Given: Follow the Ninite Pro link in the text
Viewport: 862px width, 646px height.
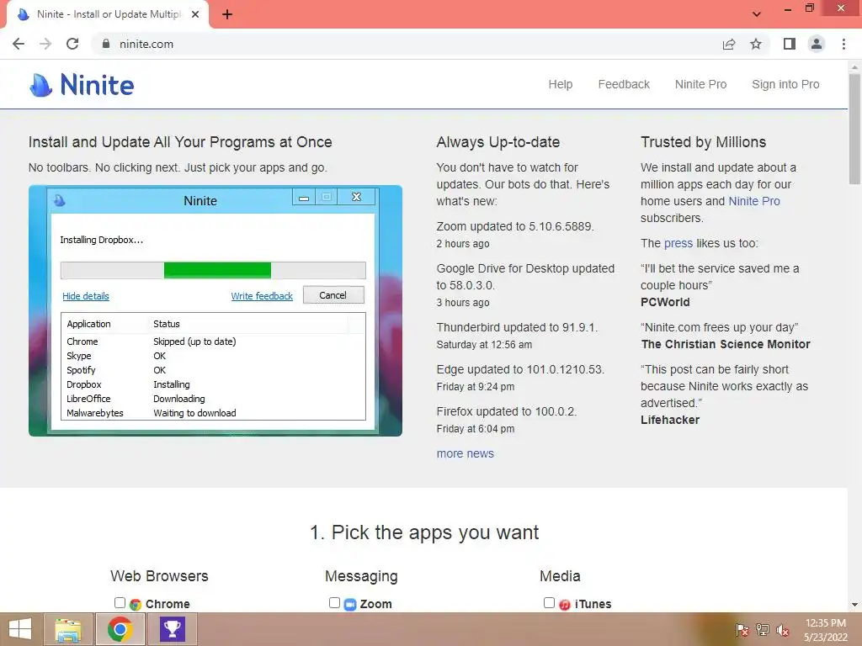Looking at the screenshot, I should [x=753, y=201].
